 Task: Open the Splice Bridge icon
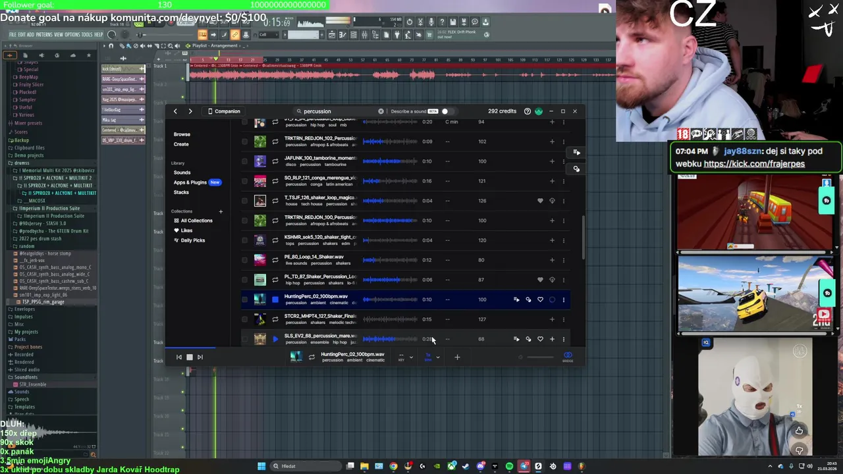pyautogui.click(x=568, y=356)
